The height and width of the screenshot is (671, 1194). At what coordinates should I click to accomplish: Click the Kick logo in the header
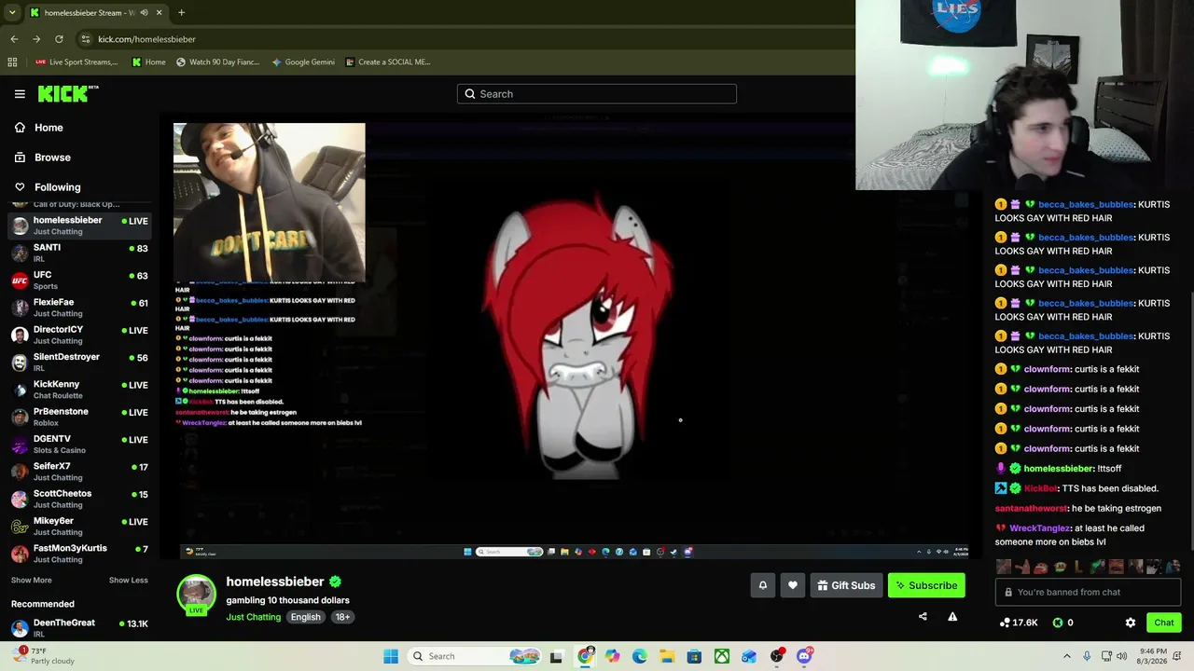[68, 93]
